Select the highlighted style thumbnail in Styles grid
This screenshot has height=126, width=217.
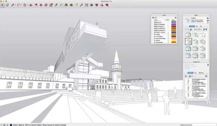pyautogui.click(x=188, y=41)
